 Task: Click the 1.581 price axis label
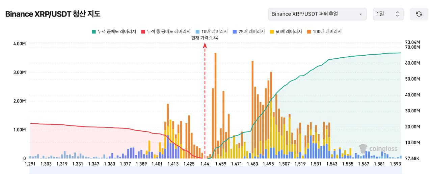tap(379, 164)
